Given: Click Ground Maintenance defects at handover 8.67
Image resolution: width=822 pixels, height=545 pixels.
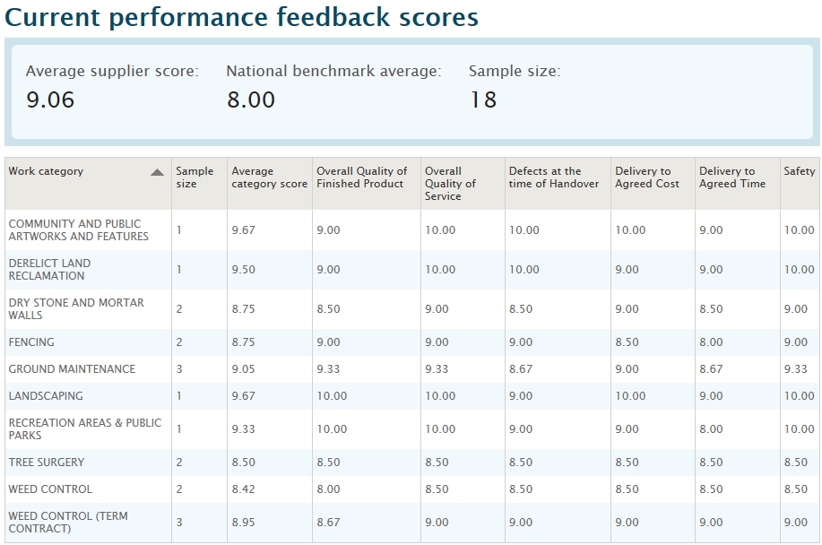Looking at the screenshot, I should 521,369.
